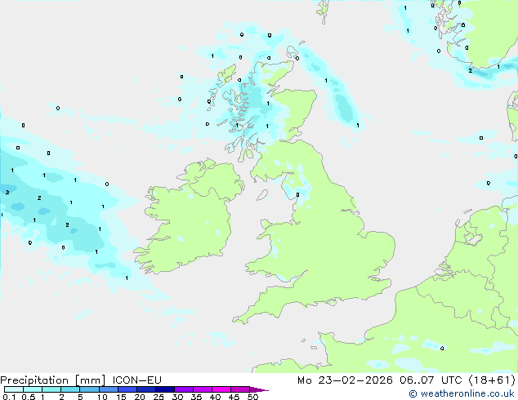Image resolution: width=518 pixels, height=400 pixels.
Task: Click the '0.1' legend scale label
Action: (9, 397)
